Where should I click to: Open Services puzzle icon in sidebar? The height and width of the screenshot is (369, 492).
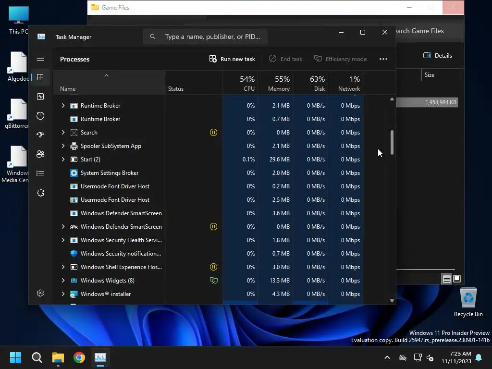40,193
